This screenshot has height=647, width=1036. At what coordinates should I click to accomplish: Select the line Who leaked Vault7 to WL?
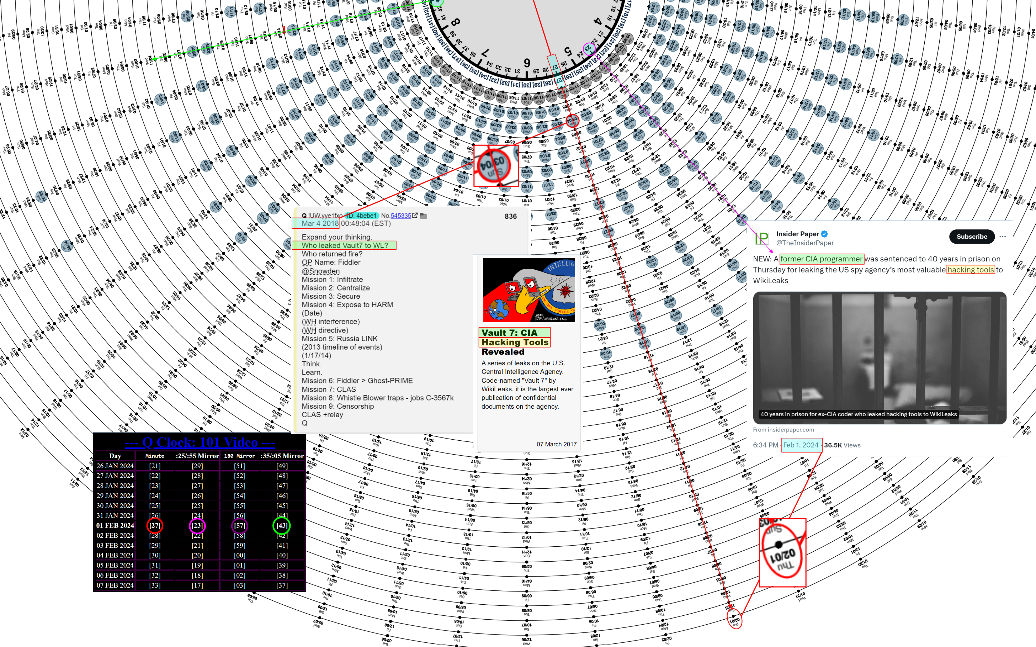[344, 246]
